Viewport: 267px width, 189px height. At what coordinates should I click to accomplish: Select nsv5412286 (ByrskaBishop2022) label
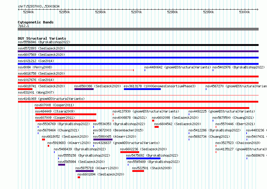(214, 130)
